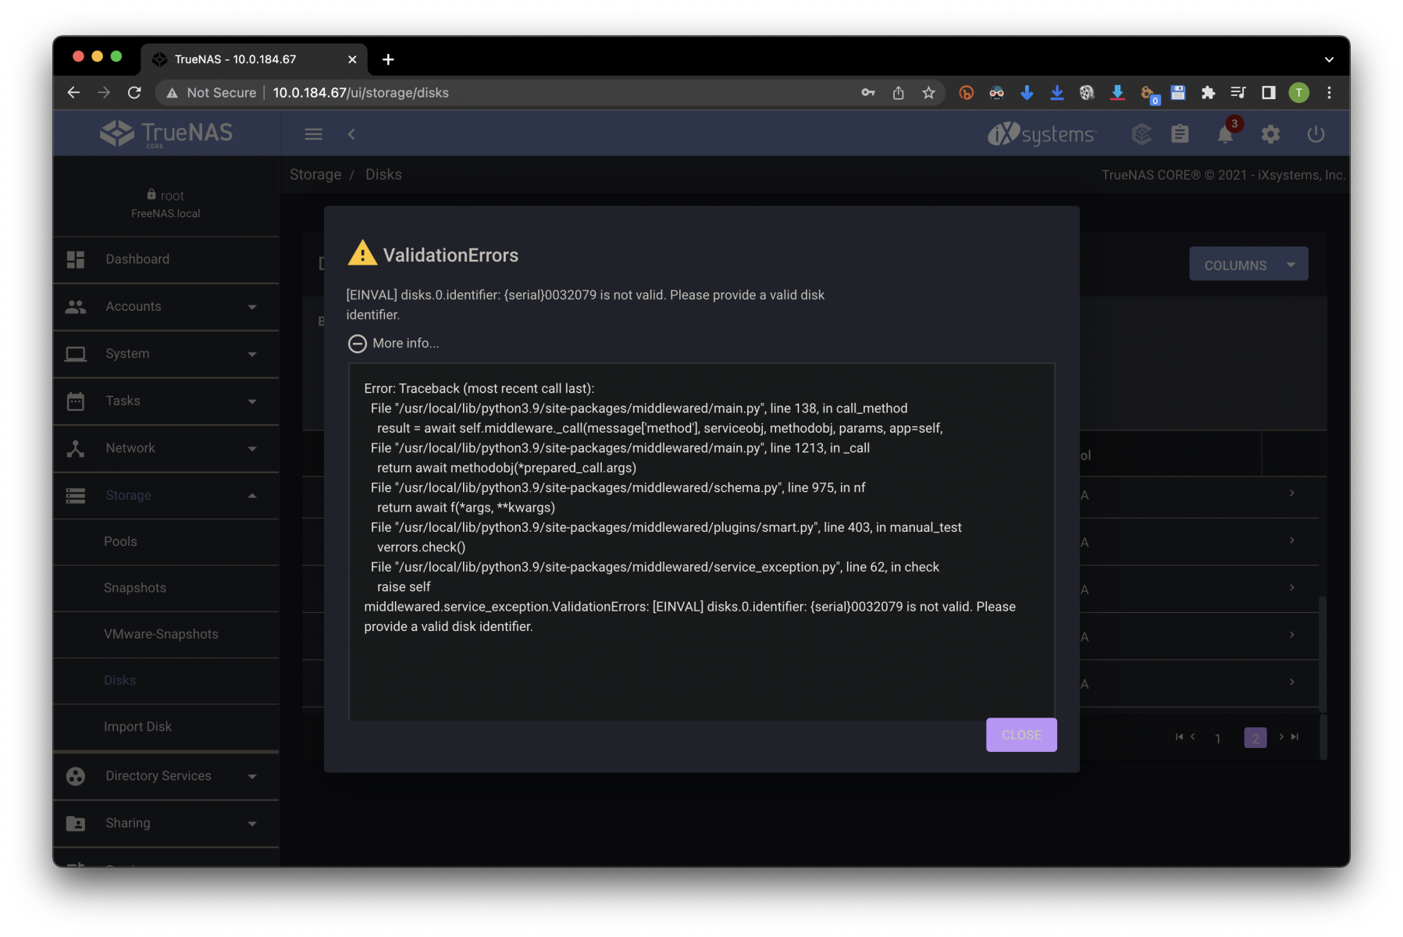This screenshot has width=1403, height=937.
Task: Expand the Accounts menu
Action: [x=166, y=307]
